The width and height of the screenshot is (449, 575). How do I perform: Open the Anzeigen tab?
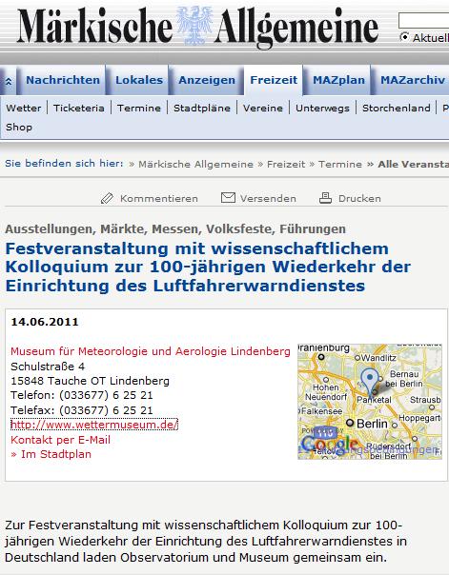pyautogui.click(x=207, y=80)
